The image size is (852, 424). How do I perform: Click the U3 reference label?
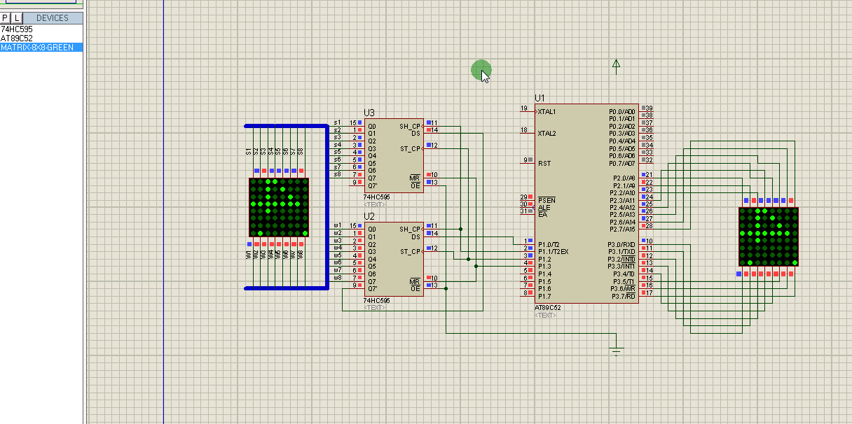tap(369, 113)
